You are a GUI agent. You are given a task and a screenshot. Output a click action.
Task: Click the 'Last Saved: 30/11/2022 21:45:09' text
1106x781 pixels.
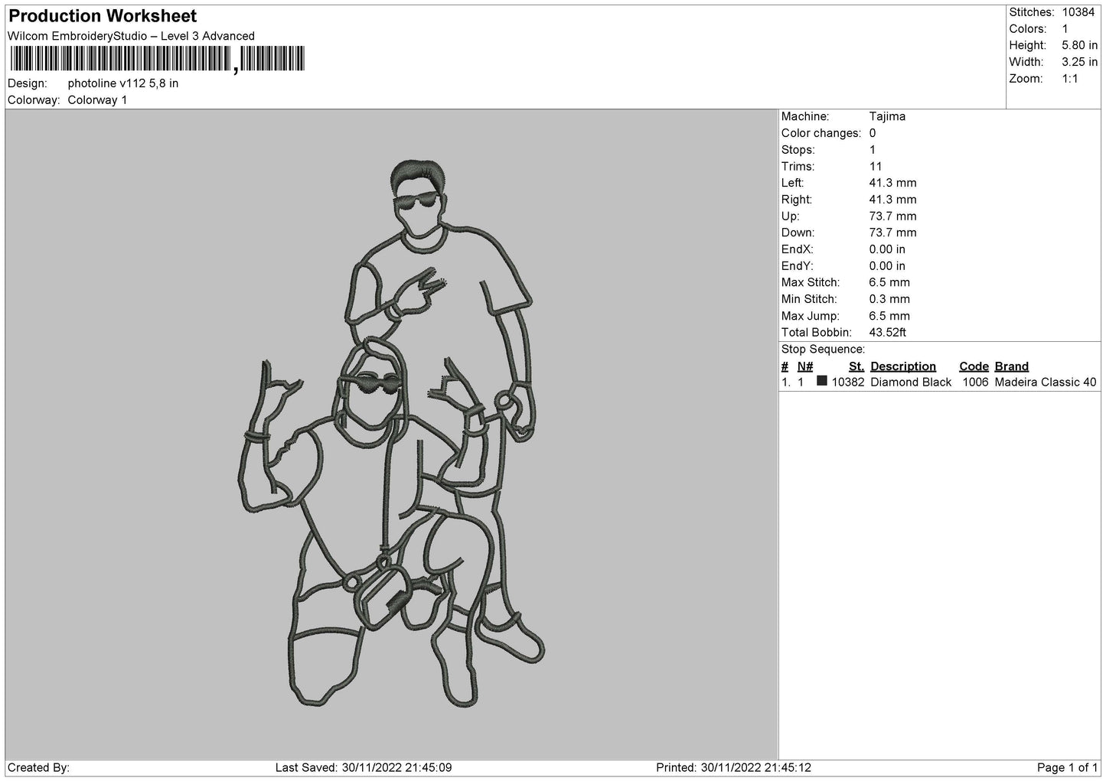[x=364, y=768]
